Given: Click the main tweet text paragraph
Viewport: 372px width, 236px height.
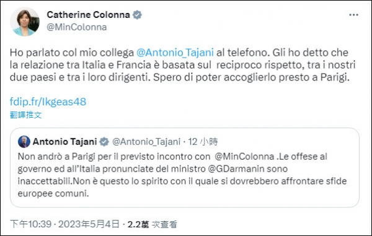Looking at the screenshot, I should click(x=183, y=65).
